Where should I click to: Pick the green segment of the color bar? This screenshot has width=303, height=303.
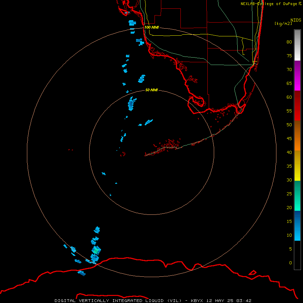[297, 196]
